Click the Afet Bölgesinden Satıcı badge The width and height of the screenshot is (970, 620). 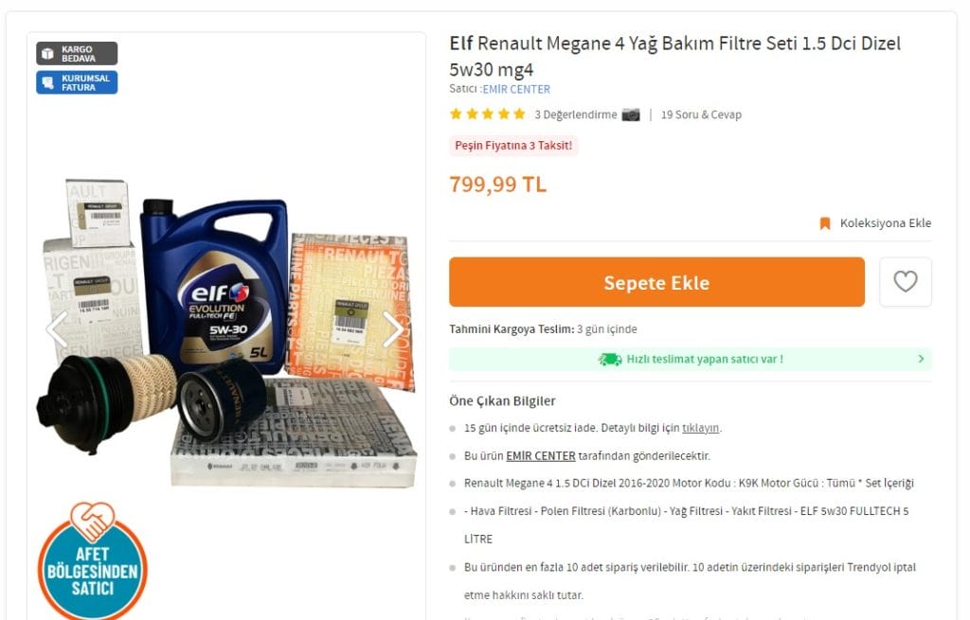point(93,560)
